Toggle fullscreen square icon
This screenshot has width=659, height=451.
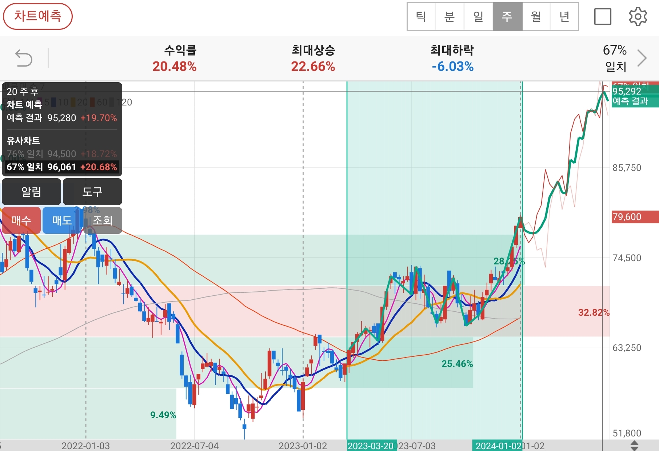point(603,17)
